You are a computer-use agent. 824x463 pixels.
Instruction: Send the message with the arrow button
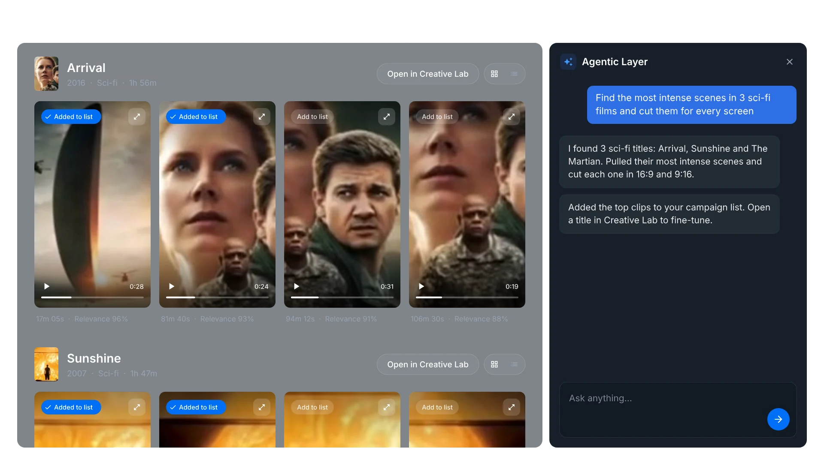tap(779, 419)
